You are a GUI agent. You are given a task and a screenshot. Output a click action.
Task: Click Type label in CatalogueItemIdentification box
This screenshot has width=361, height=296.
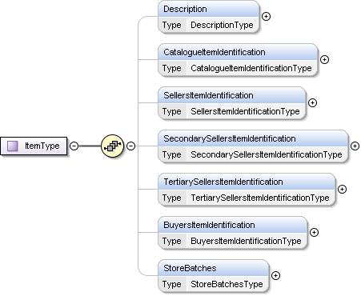[172, 68]
